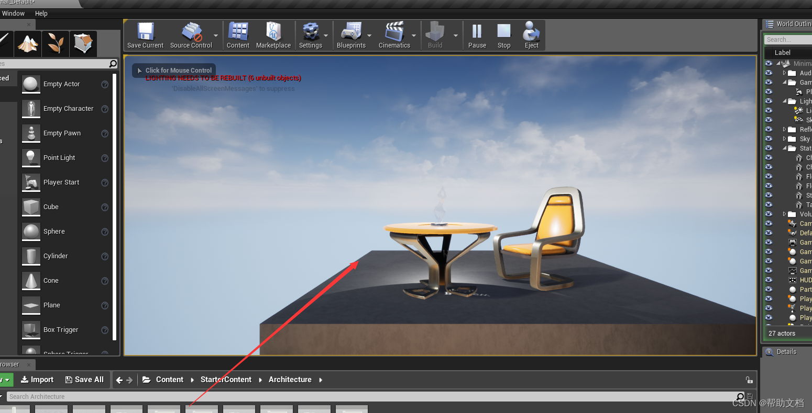Viewport: 812px width, 413px height.
Task: Click the Content breadcrumb folder
Action: (x=169, y=380)
